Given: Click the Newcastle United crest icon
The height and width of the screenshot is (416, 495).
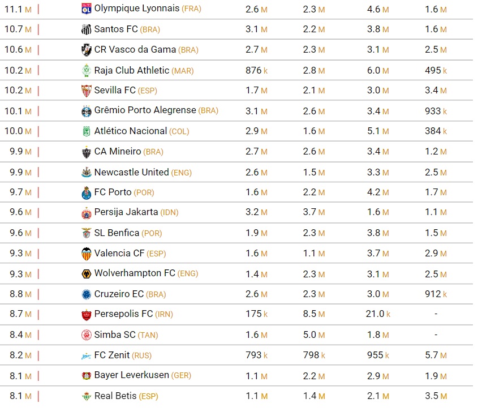Looking at the screenshot, I should 87,172.
